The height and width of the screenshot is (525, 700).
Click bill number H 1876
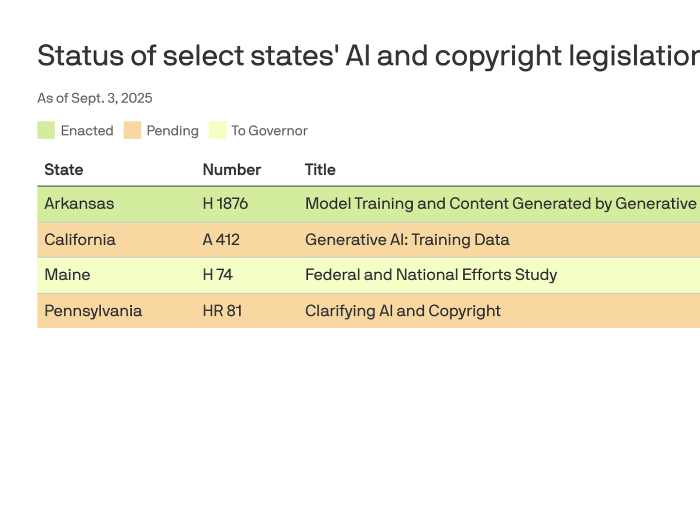pyautogui.click(x=225, y=204)
